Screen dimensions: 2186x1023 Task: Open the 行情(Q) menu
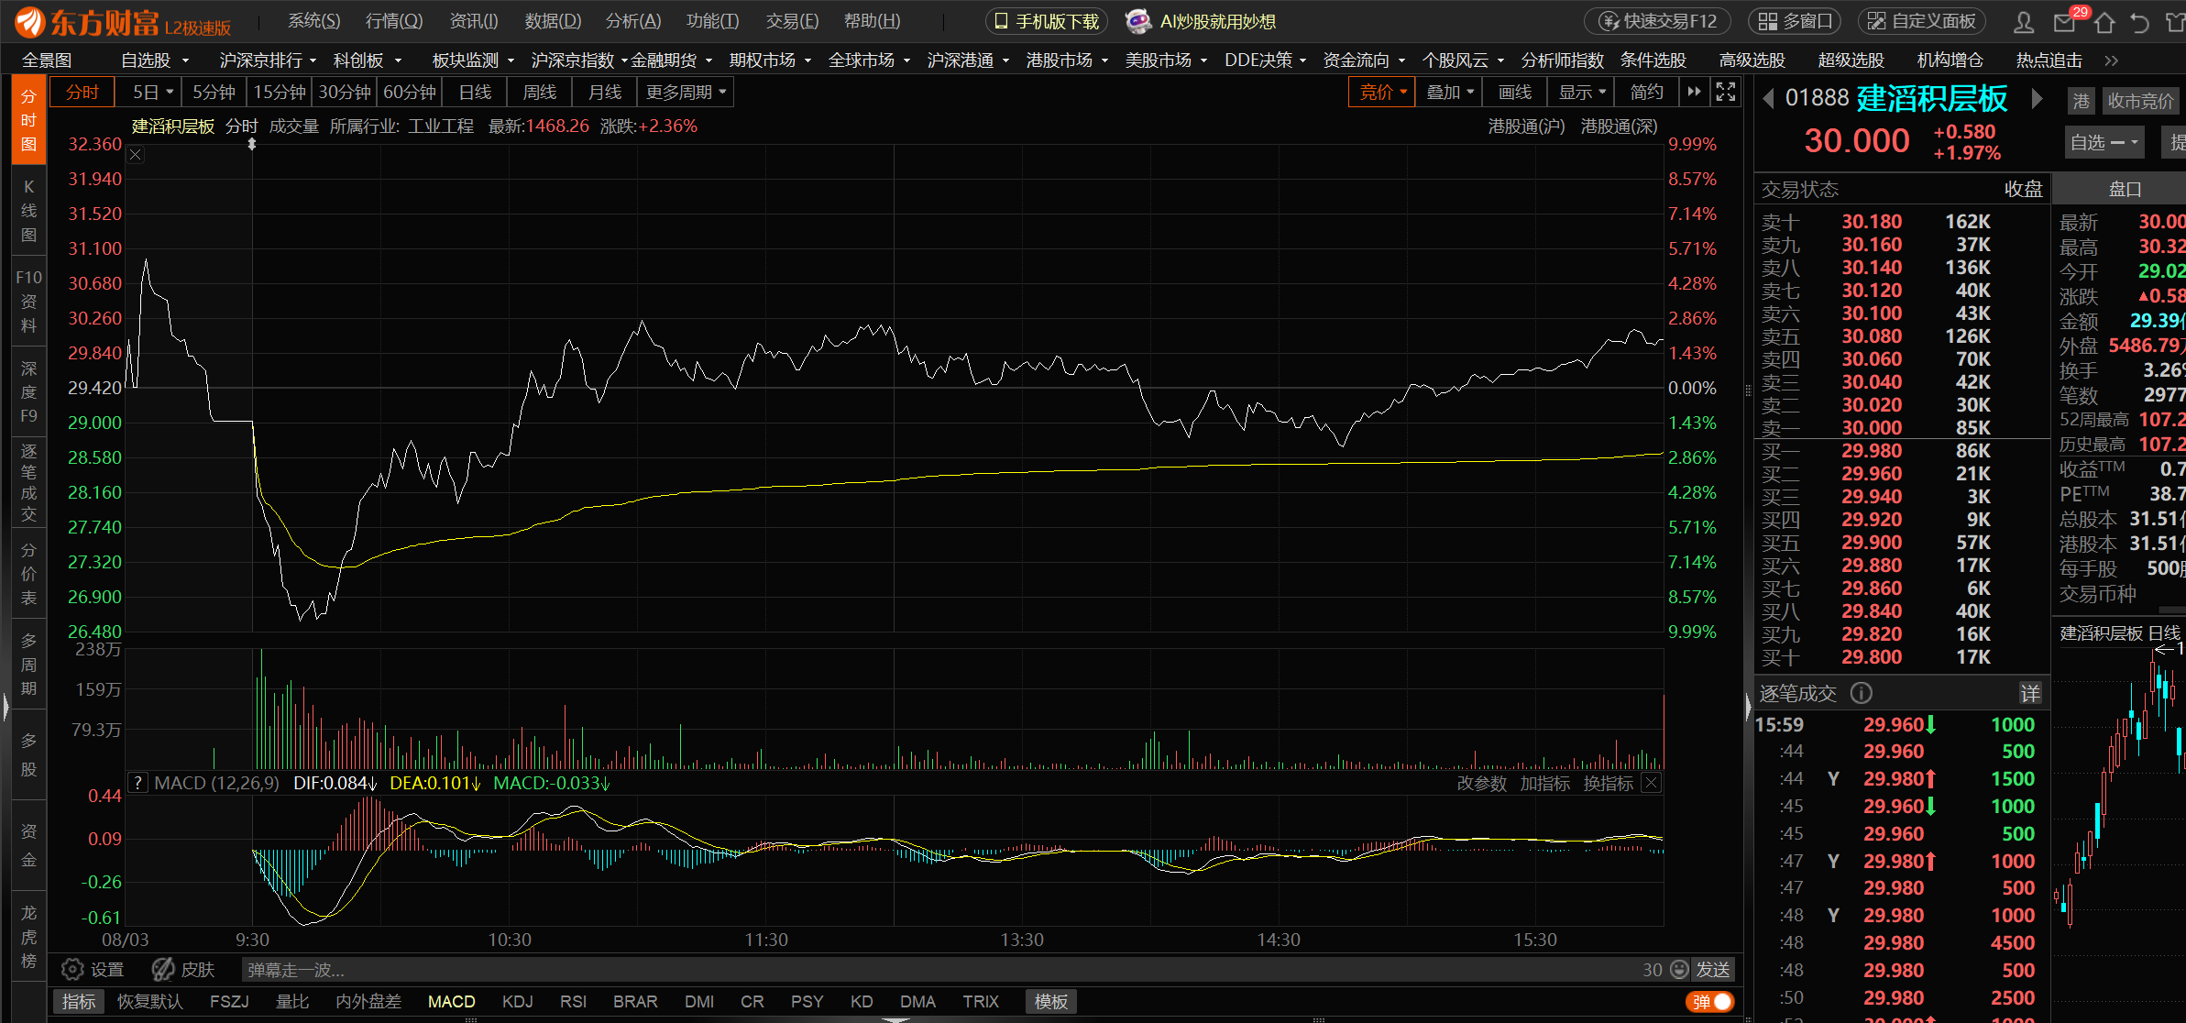pos(394,21)
